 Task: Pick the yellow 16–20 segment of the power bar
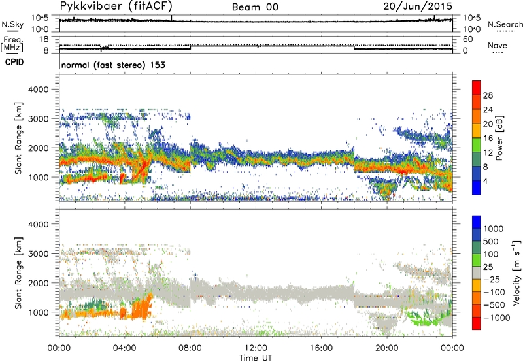pos(477,131)
